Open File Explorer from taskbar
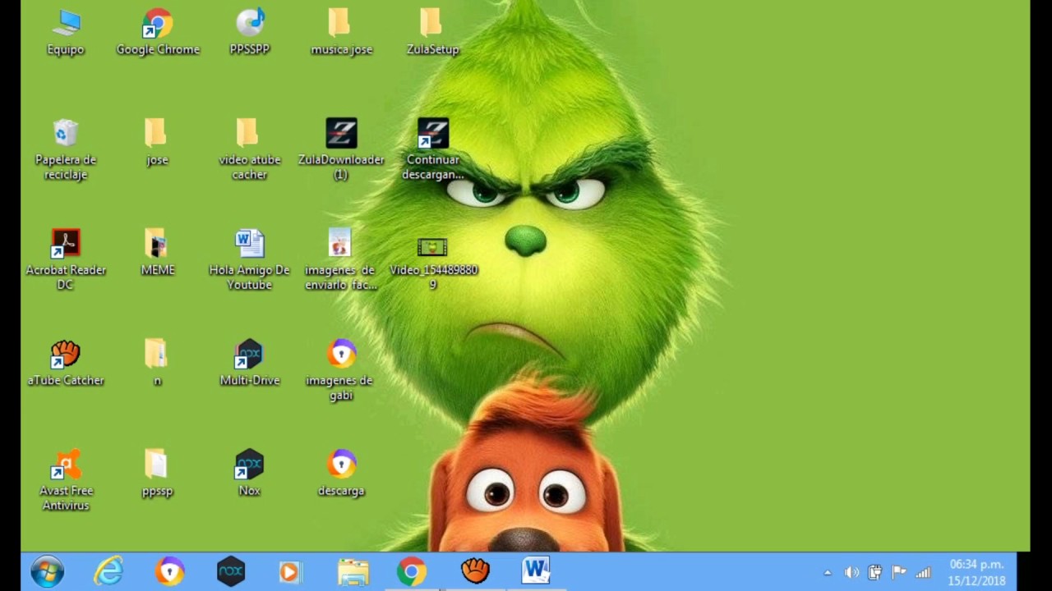The image size is (1052, 591). pos(353,571)
